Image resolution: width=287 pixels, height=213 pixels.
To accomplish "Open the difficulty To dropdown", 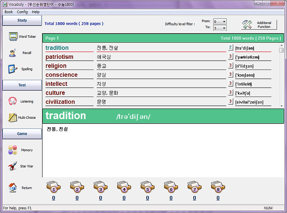I will (x=220, y=28).
